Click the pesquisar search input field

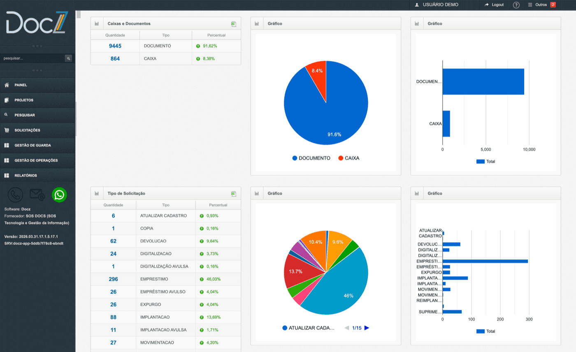(x=32, y=58)
